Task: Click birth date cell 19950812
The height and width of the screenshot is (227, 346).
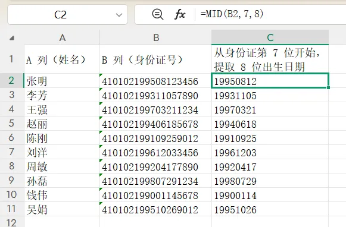Action: coord(270,81)
